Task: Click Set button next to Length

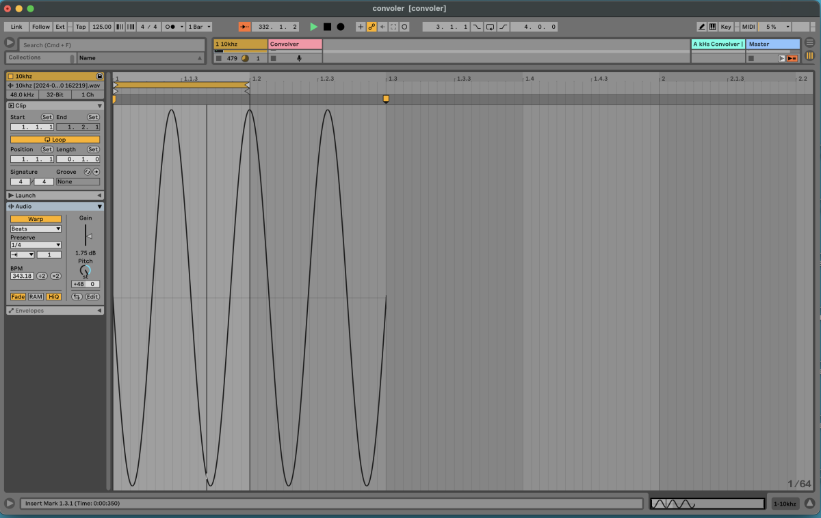Action: [93, 149]
